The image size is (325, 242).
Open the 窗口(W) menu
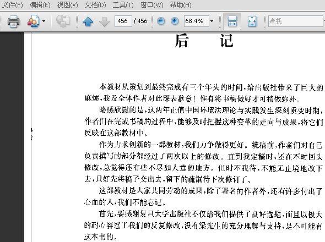pos(151,5)
